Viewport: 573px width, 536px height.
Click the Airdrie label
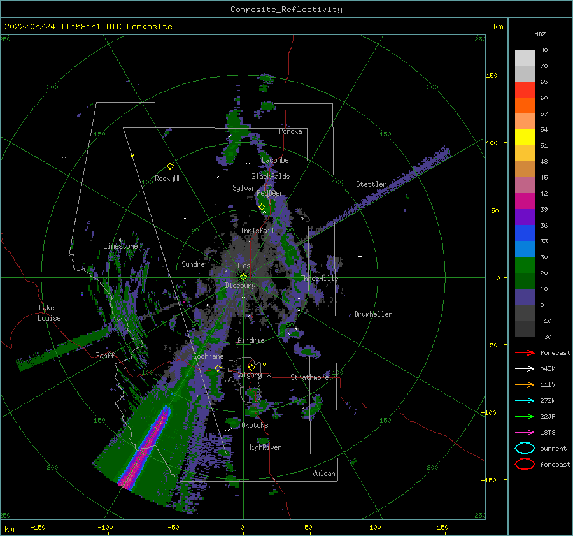click(x=251, y=340)
